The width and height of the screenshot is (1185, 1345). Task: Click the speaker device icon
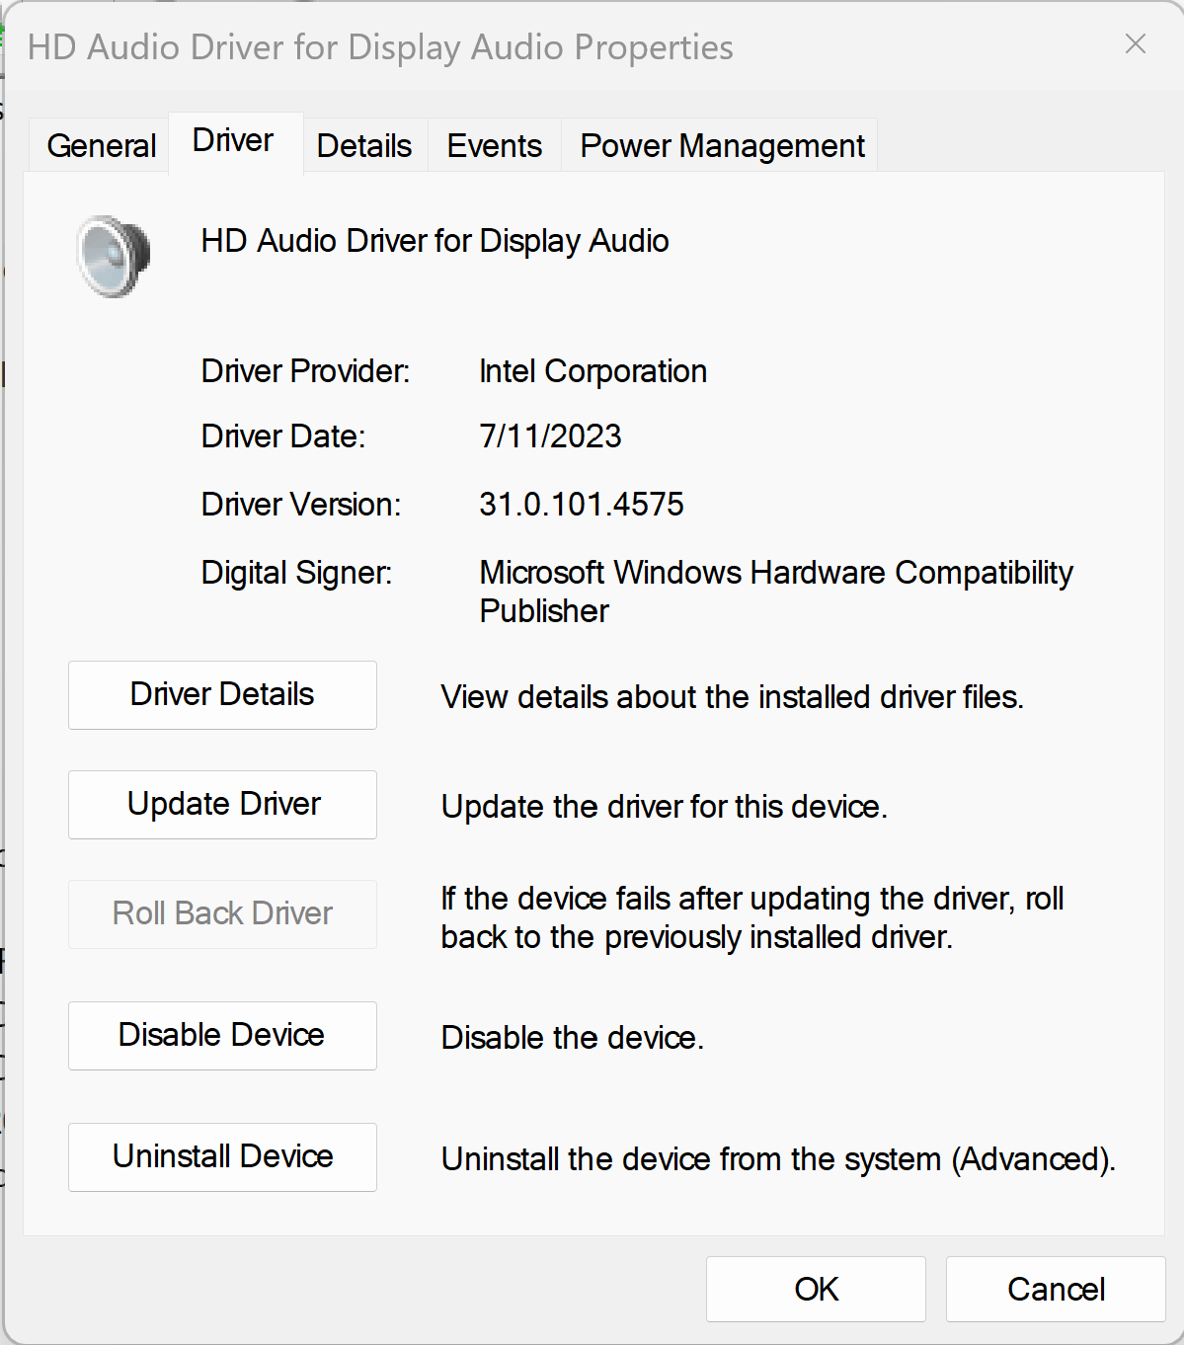click(114, 256)
